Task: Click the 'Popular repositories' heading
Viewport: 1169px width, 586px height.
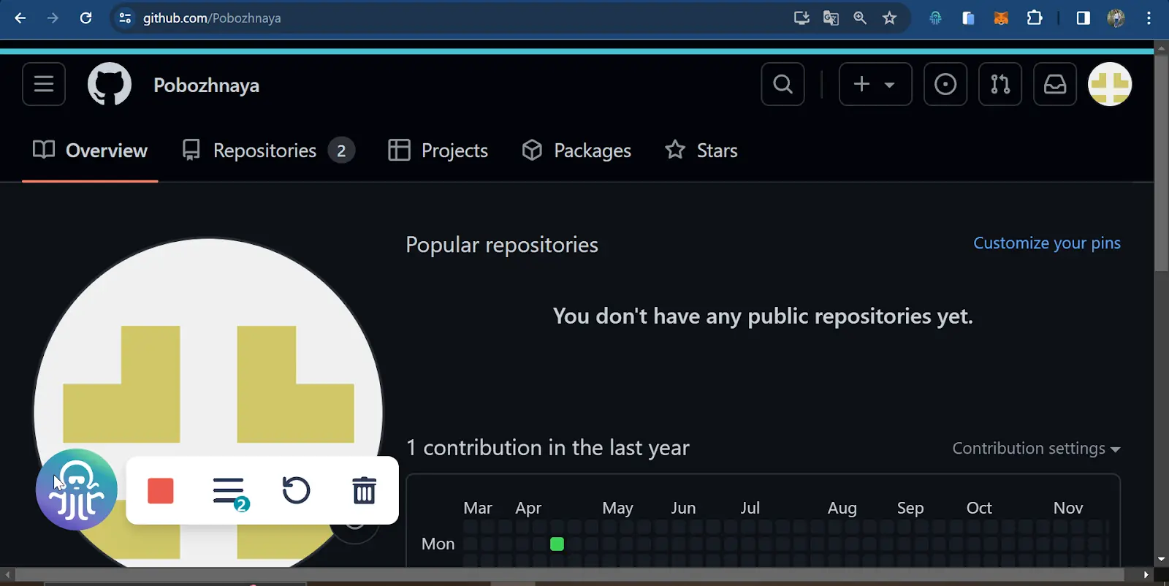Action: (x=502, y=245)
